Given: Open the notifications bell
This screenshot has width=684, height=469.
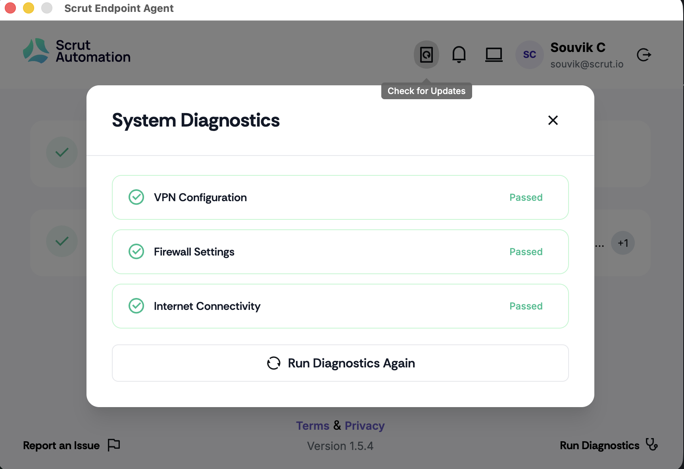Looking at the screenshot, I should [459, 54].
